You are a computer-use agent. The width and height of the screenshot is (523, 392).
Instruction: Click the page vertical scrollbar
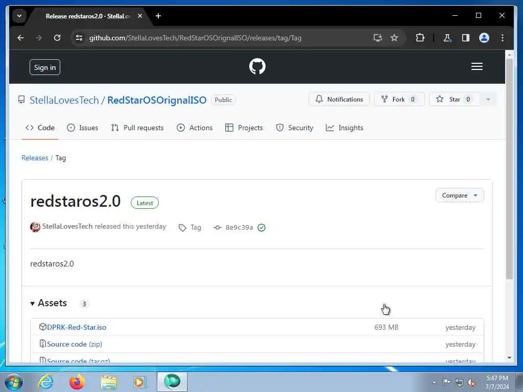(509, 168)
